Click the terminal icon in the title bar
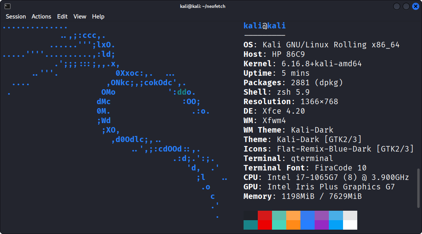Viewport: 422px width, 234px height. 8,6
